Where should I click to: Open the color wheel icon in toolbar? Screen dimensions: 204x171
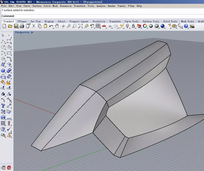tap(145, 26)
